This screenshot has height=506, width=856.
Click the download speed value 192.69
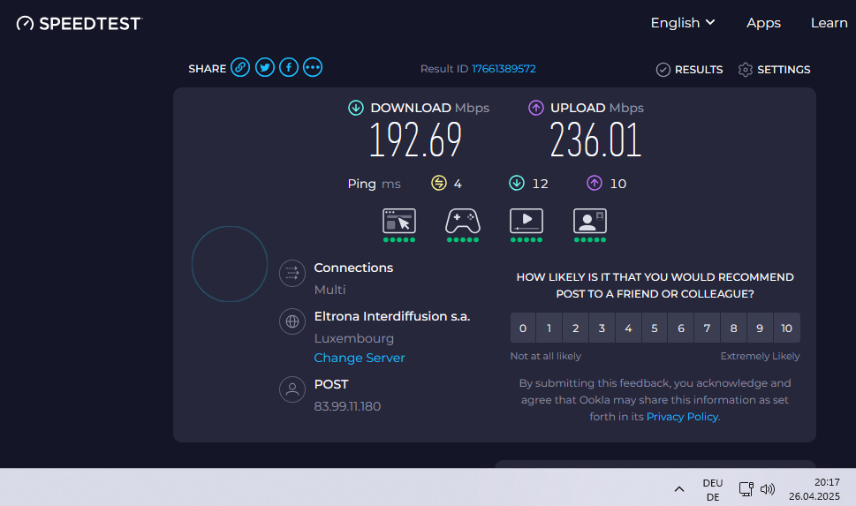[416, 140]
